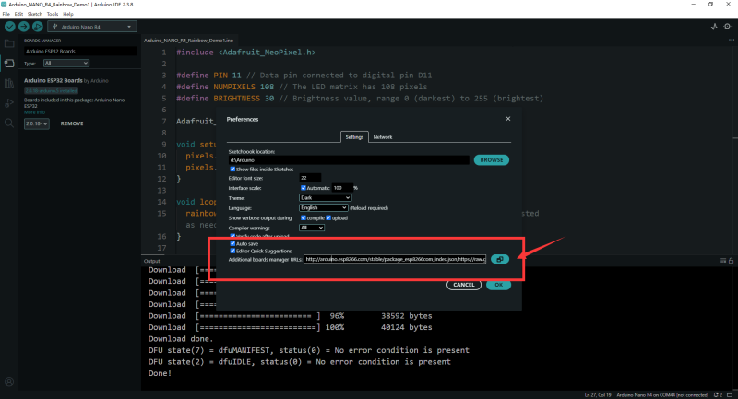The image size is (738, 399).
Task: Toggle verbose output during upload checkbox
Action: (328, 218)
